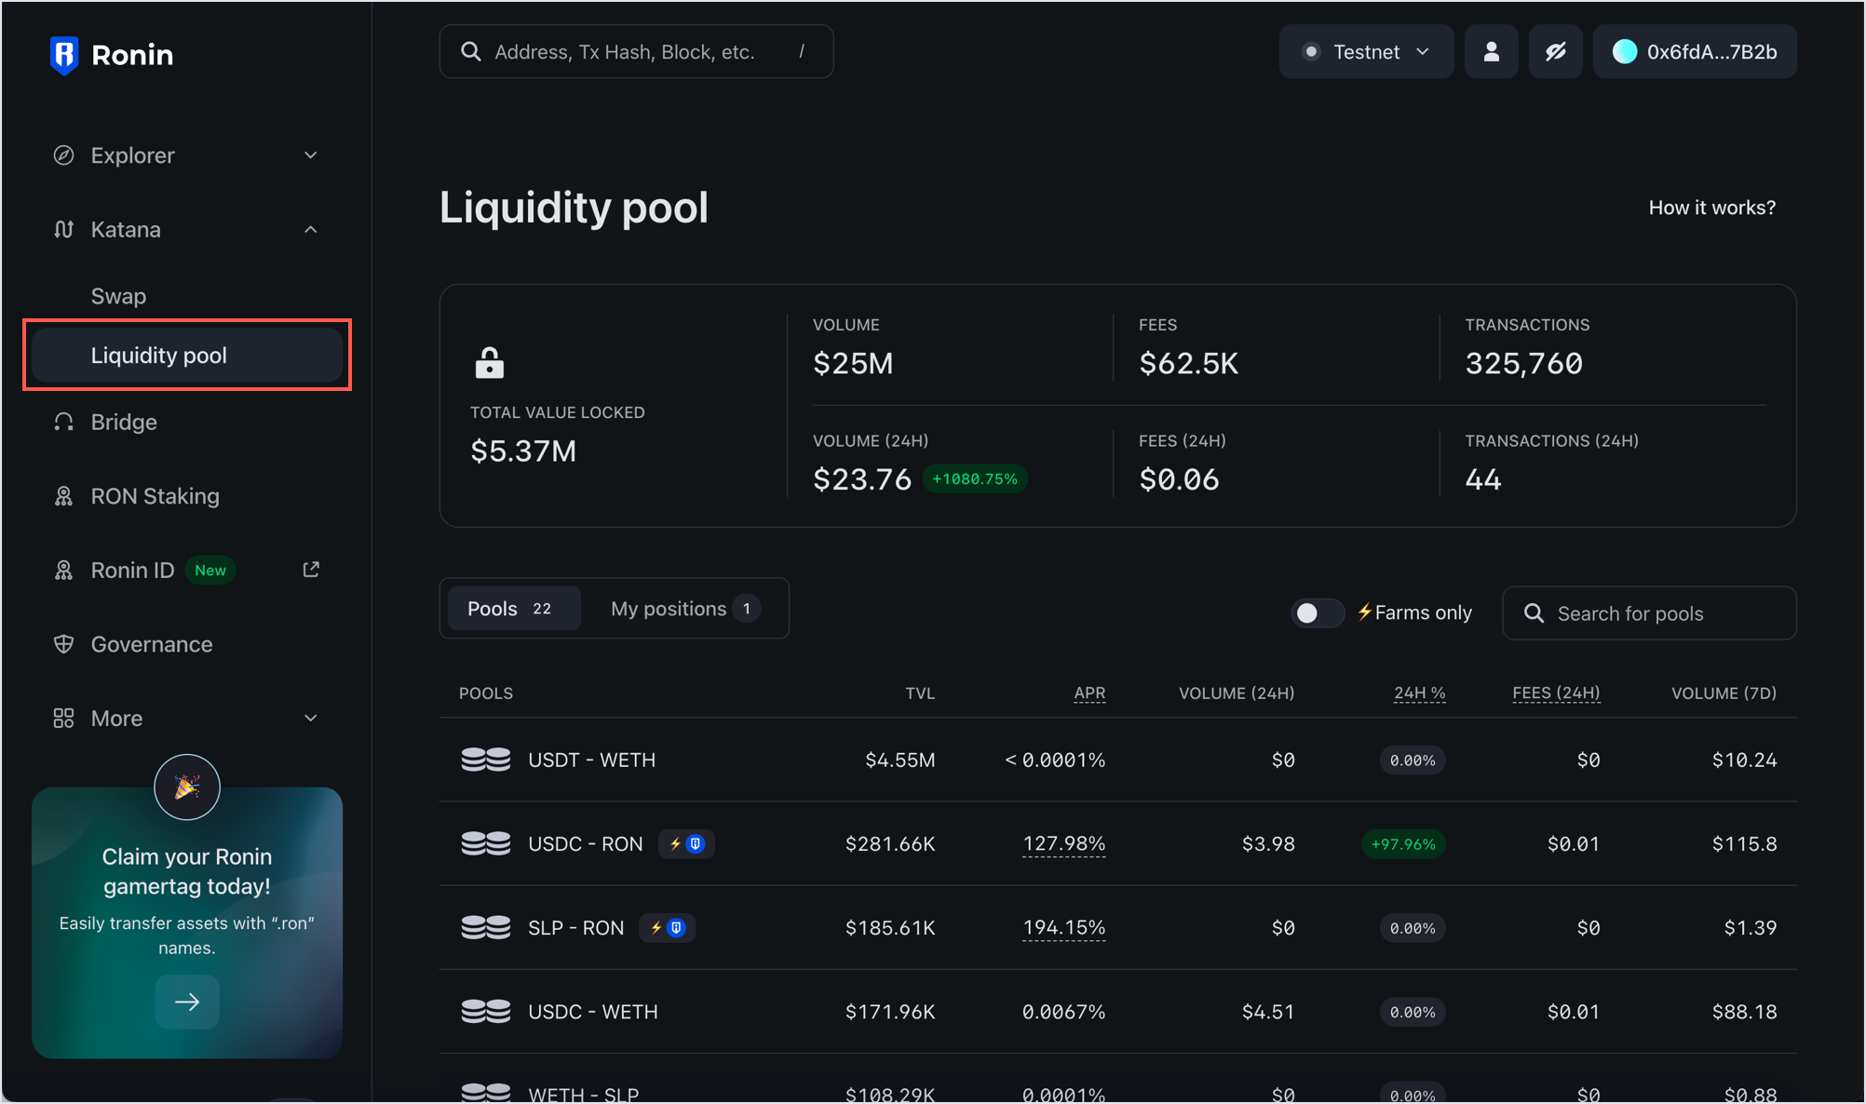The width and height of the screenshot is (1866, 1104).
Task: Click the More grid icon
Action: click(x=63, y=718)
